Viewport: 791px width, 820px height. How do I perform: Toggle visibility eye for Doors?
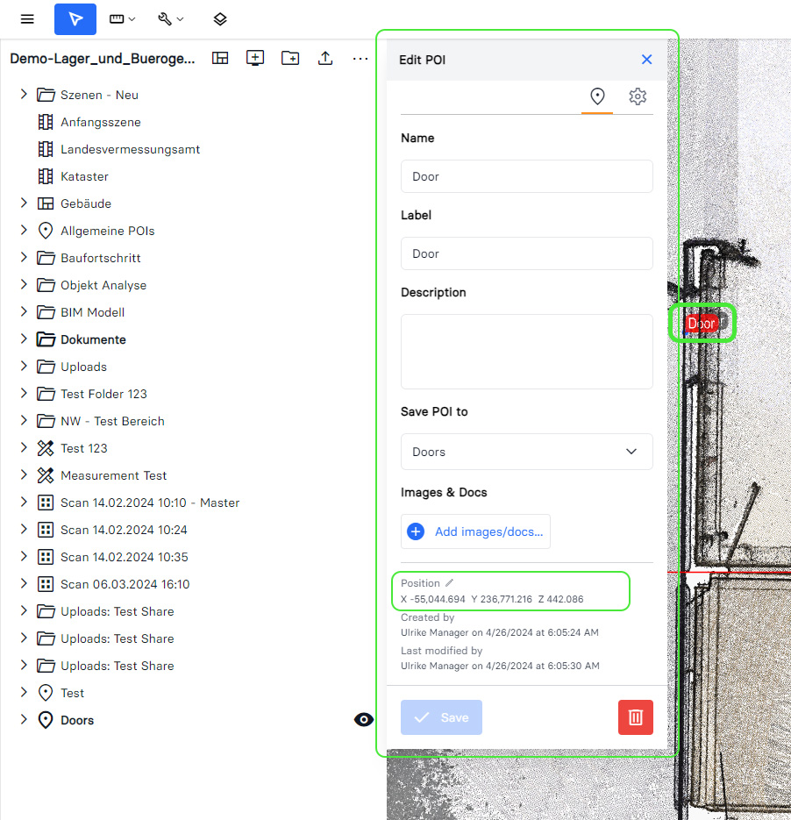point(363,720)
